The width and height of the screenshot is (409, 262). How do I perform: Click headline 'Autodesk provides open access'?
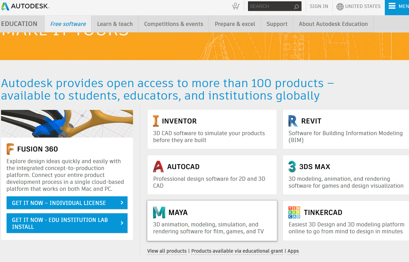pyautogui.click(x=168, y=90)
